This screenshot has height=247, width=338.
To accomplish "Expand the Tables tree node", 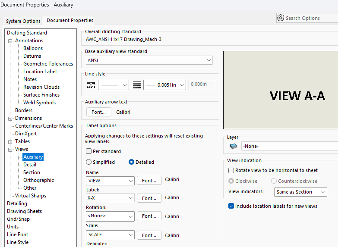I will (x=10, y=141).
